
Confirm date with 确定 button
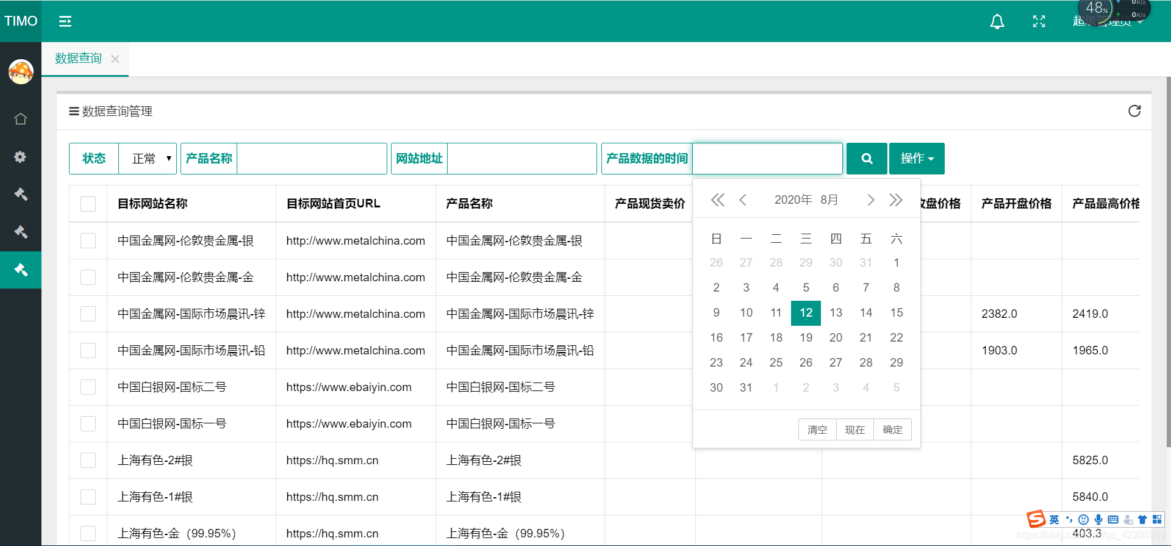point(892,429)
